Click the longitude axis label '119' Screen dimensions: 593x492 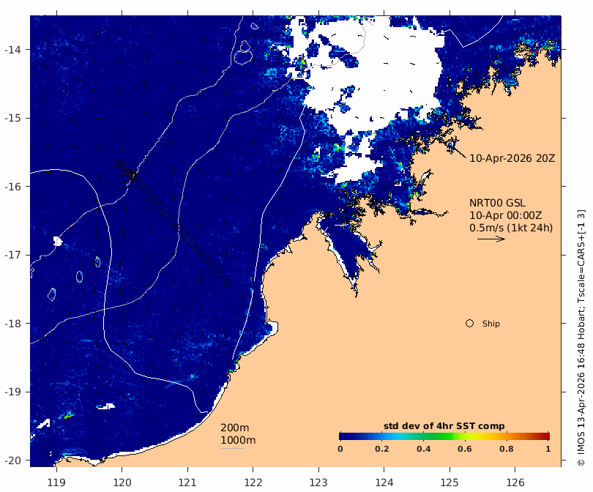pos(56,482)
